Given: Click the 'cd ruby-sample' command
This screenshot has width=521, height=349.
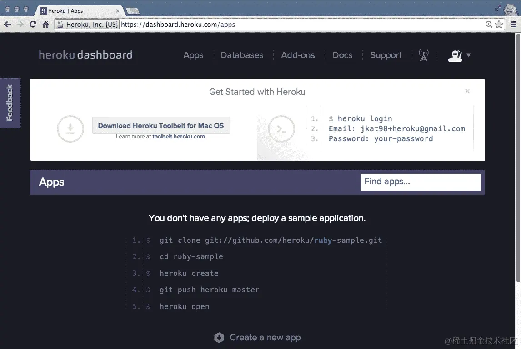Looking at the screenshot, I should pos(191,256).
